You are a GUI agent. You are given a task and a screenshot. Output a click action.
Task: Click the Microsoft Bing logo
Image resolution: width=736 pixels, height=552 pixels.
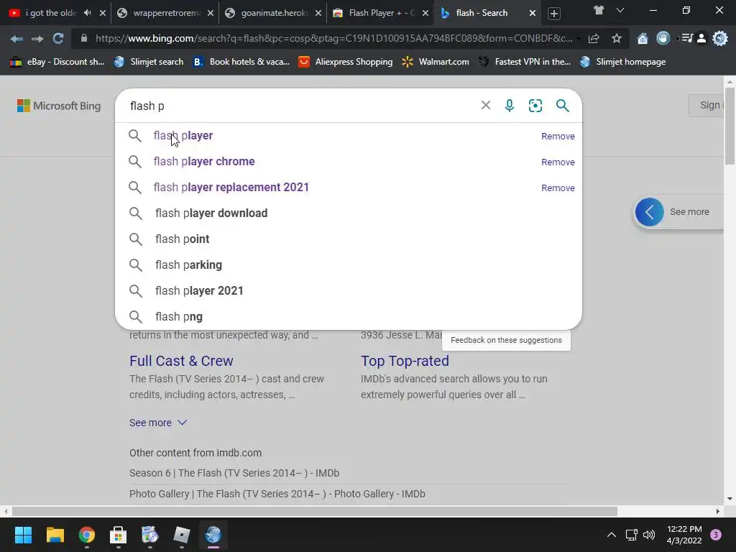59,106
